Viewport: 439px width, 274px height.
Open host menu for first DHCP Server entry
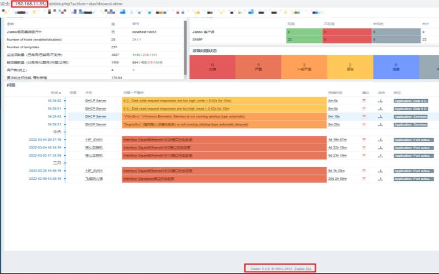pos(95,101)
